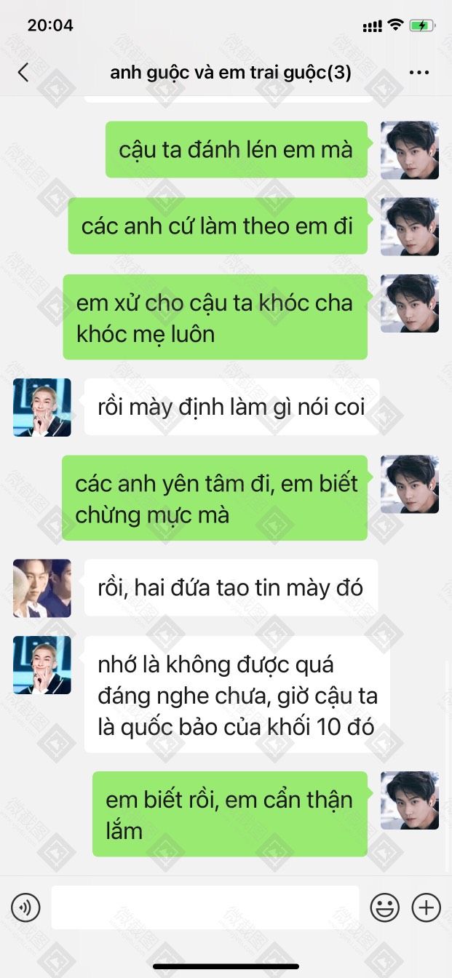Image resolution: width=452 pixels, height=978 pixels.
Task: Tap avatar beside "rồi mày định làm gì nói coi"
Action: click(42, 407)
